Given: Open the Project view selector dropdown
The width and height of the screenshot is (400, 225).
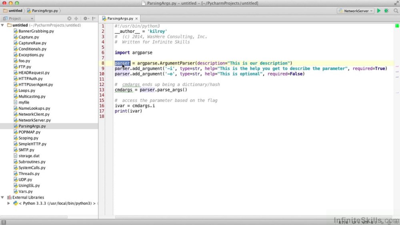Looking at the screenshot, I should pos(18,18).
